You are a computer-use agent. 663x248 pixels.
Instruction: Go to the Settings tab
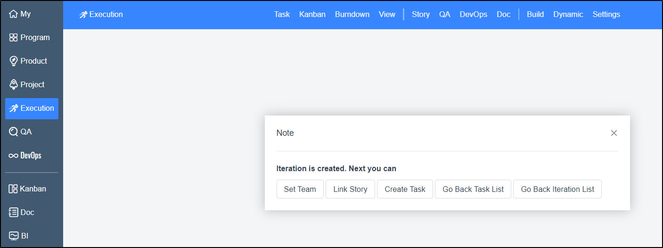click(x=606, y=15)
